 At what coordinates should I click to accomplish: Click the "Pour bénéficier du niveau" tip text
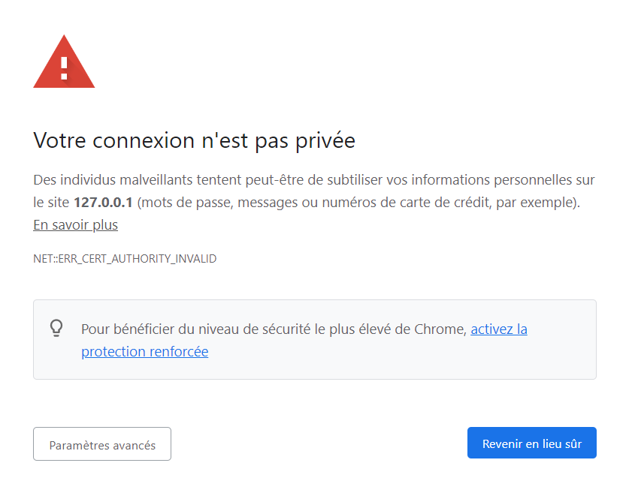(x=158, y=329)
